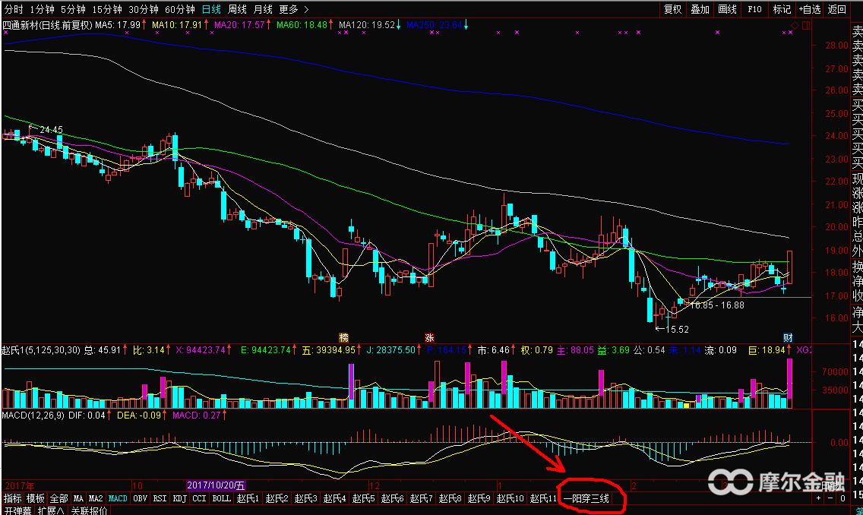This screenshot has height=515, width=863.
Task: Open the 榜 marker on the chart
Action: (344, 337)
